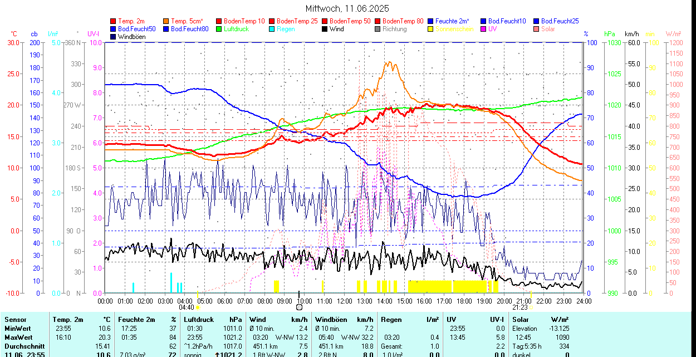Click the green hPa axis unit label

(x=610, y=34)
